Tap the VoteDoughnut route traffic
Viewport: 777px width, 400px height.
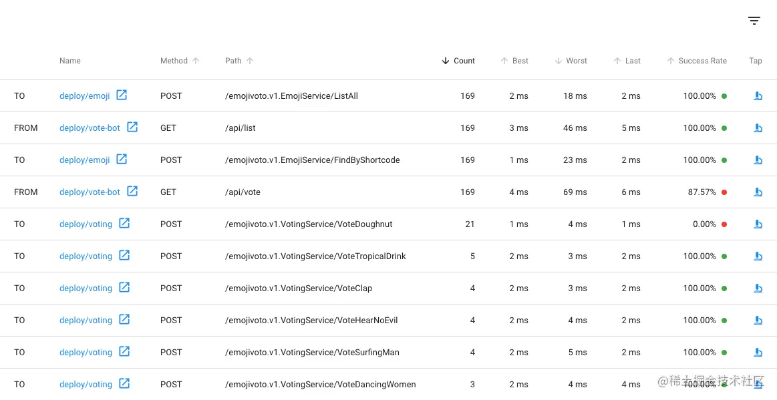758,224
